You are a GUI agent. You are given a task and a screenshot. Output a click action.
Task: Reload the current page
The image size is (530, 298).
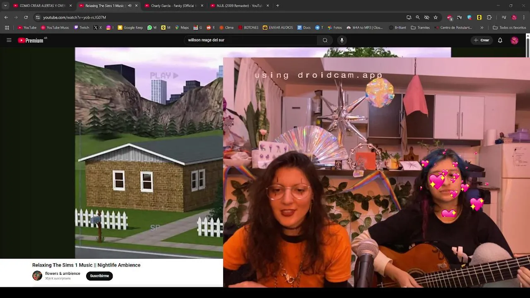26,17
